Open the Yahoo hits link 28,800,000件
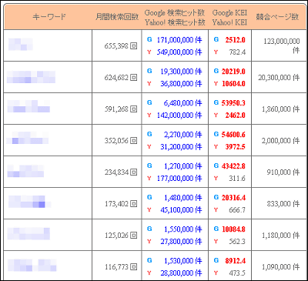 pos(181,273)
